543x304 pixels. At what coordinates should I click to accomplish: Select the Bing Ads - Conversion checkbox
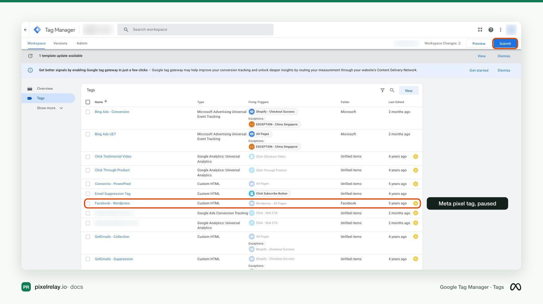point(88,112)
